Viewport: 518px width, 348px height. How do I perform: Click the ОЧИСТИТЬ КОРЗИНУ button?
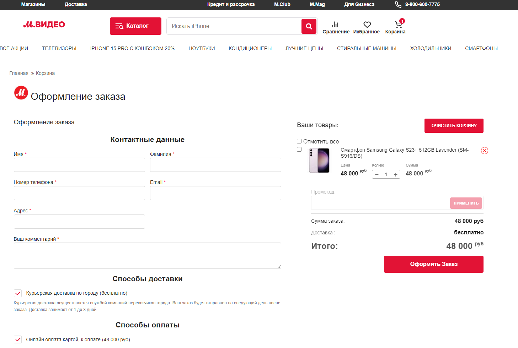click(x=454, y=126)
